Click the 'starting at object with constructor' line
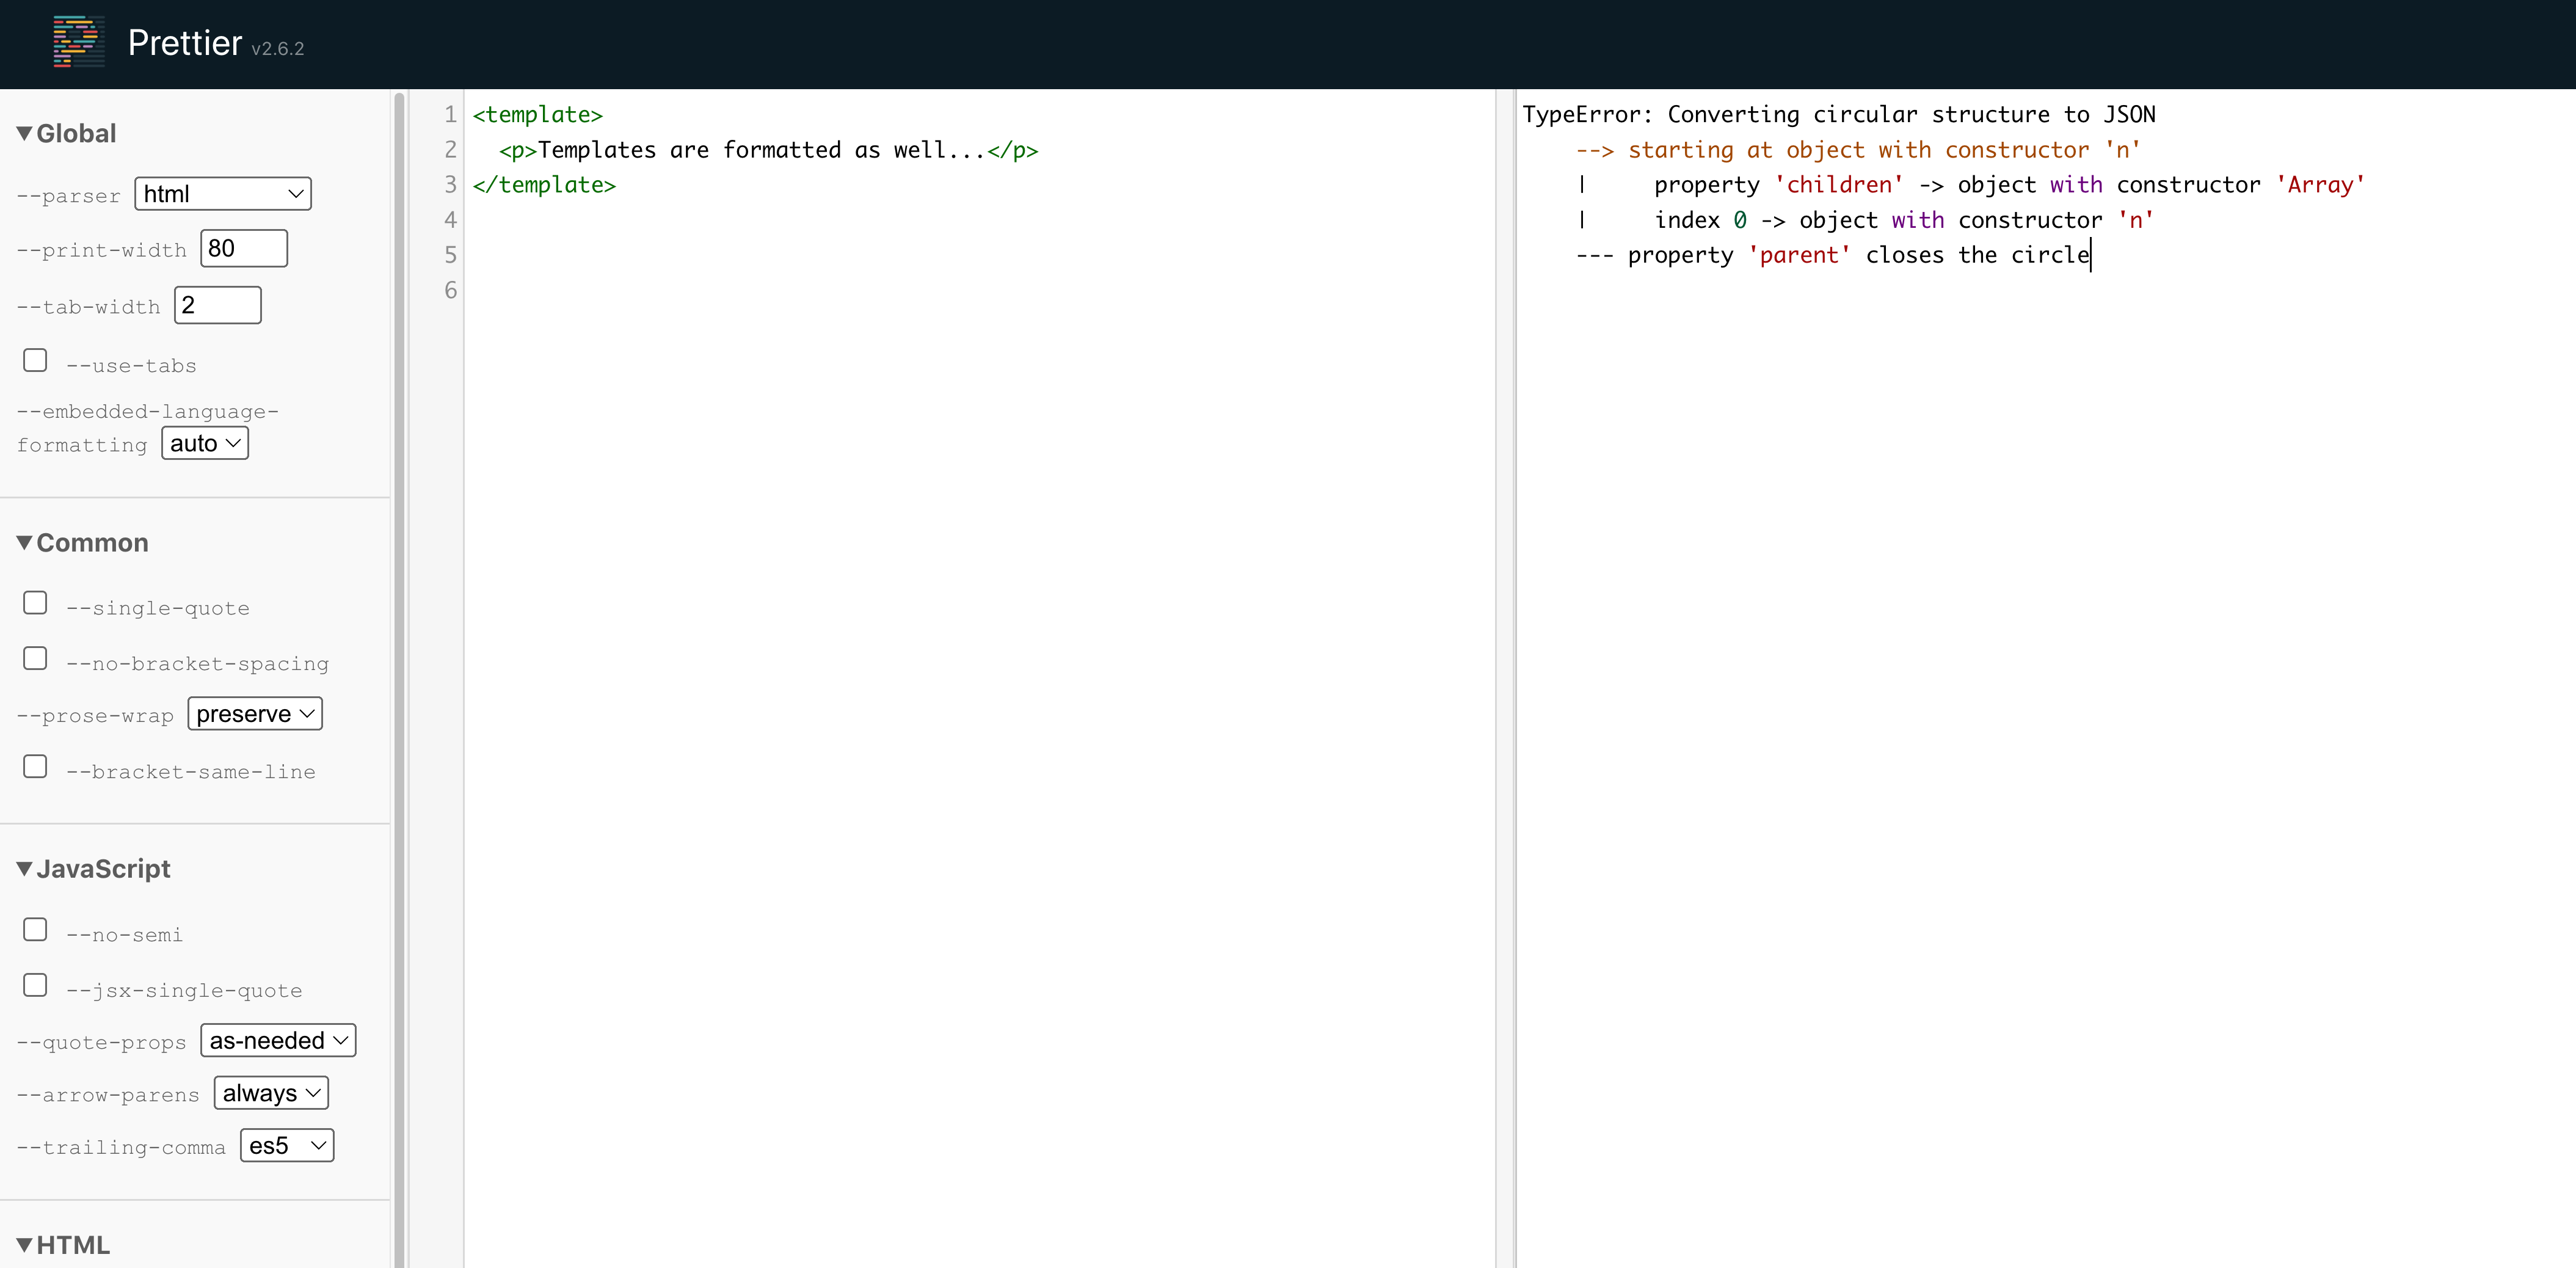 point(1858,150)
